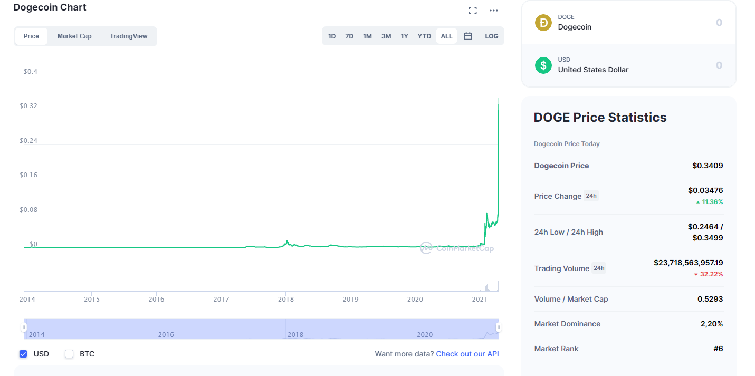Uncheck the USD checkbox

pyautogui.click(x=23, y=354)
